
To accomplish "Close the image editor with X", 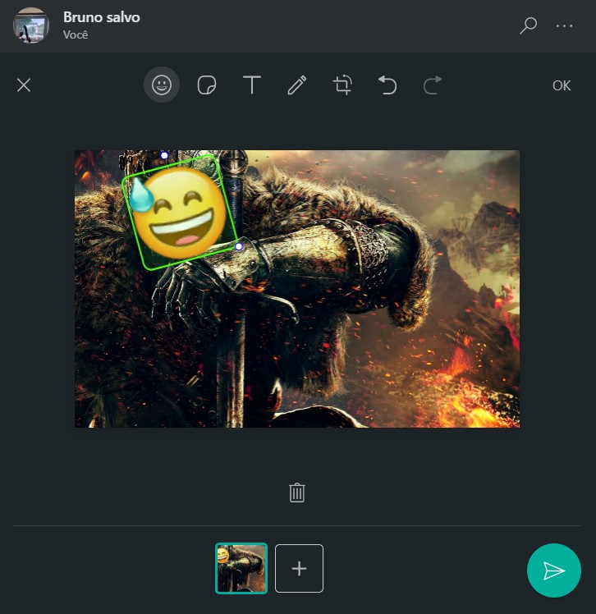I will pyautogui.click(x=24, y=85).
